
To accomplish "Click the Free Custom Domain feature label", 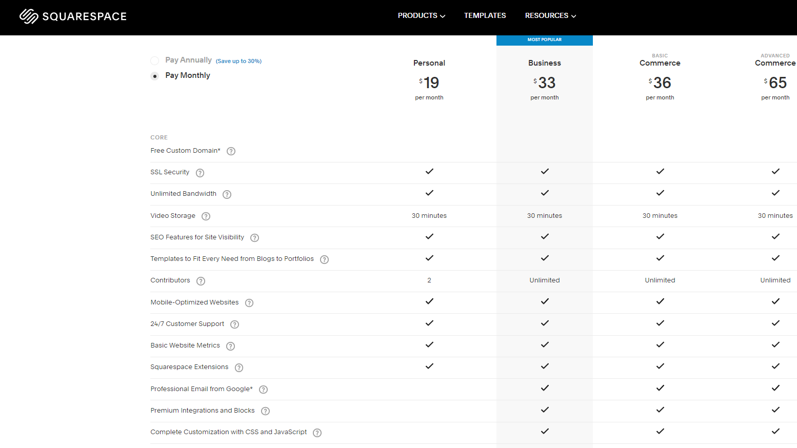I will (186, 151).
